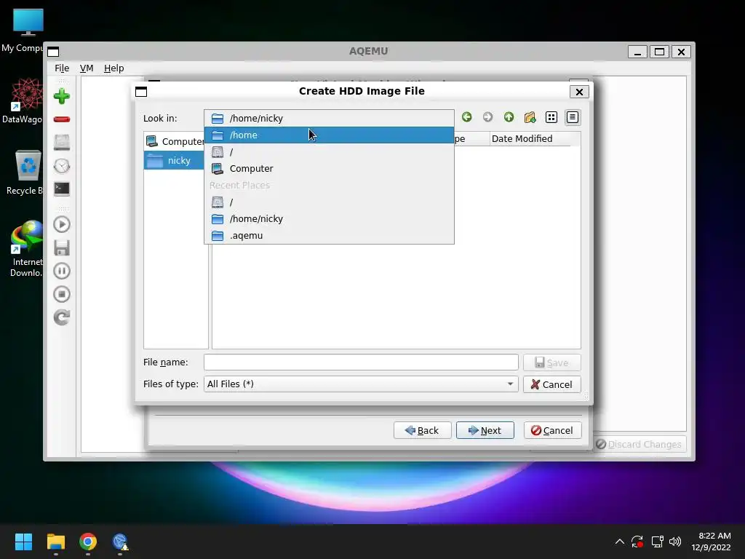Switch to icon list view mode
The width and height of the screenshot is (745, 559).
pyautogui.click(x=551, y=117)
